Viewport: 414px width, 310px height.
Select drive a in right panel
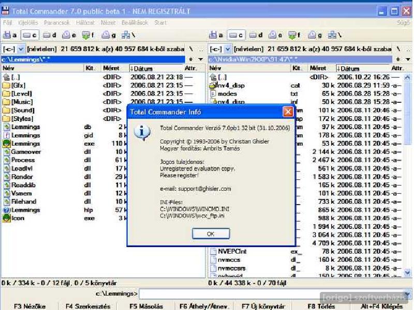(216, 35)
